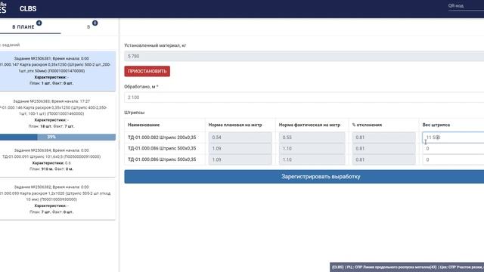The width and height of the screenshot is (484, 272).
Task: Click the Наименование column header
Action: pyautogui.click(x=144, y=125)
